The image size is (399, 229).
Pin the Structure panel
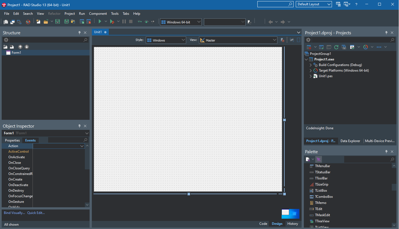click(x=79, y=33)
